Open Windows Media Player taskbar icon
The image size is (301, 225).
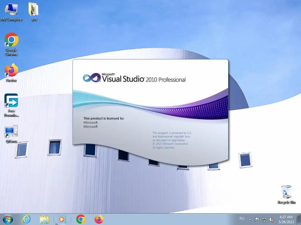62,219
